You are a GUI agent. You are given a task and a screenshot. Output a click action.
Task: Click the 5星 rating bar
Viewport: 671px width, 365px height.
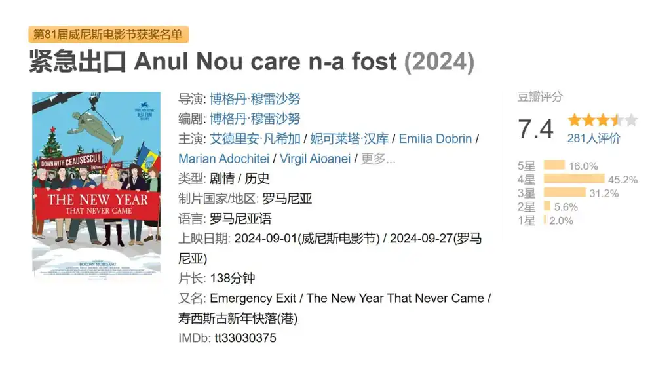point(554,166)
